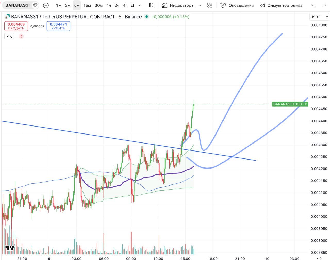The image size is (330, 260).
Task: Click the 0,004000 price axis label
Action: click(319, 216)
